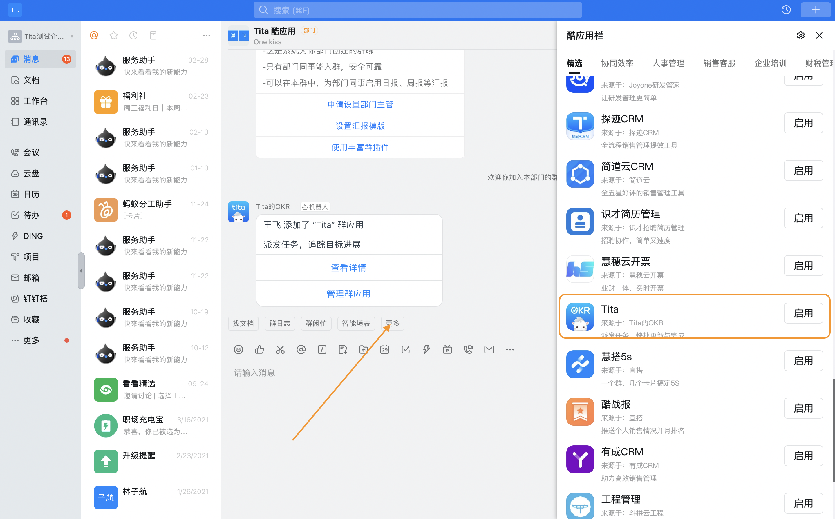
Task: Show starred conversations filter
Action: (x=114, y=35)
